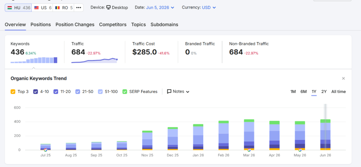The width and height of the screenshot is (361, 167).
Task: Click the Apr 26 stacked bar
Action: (274, 135)
